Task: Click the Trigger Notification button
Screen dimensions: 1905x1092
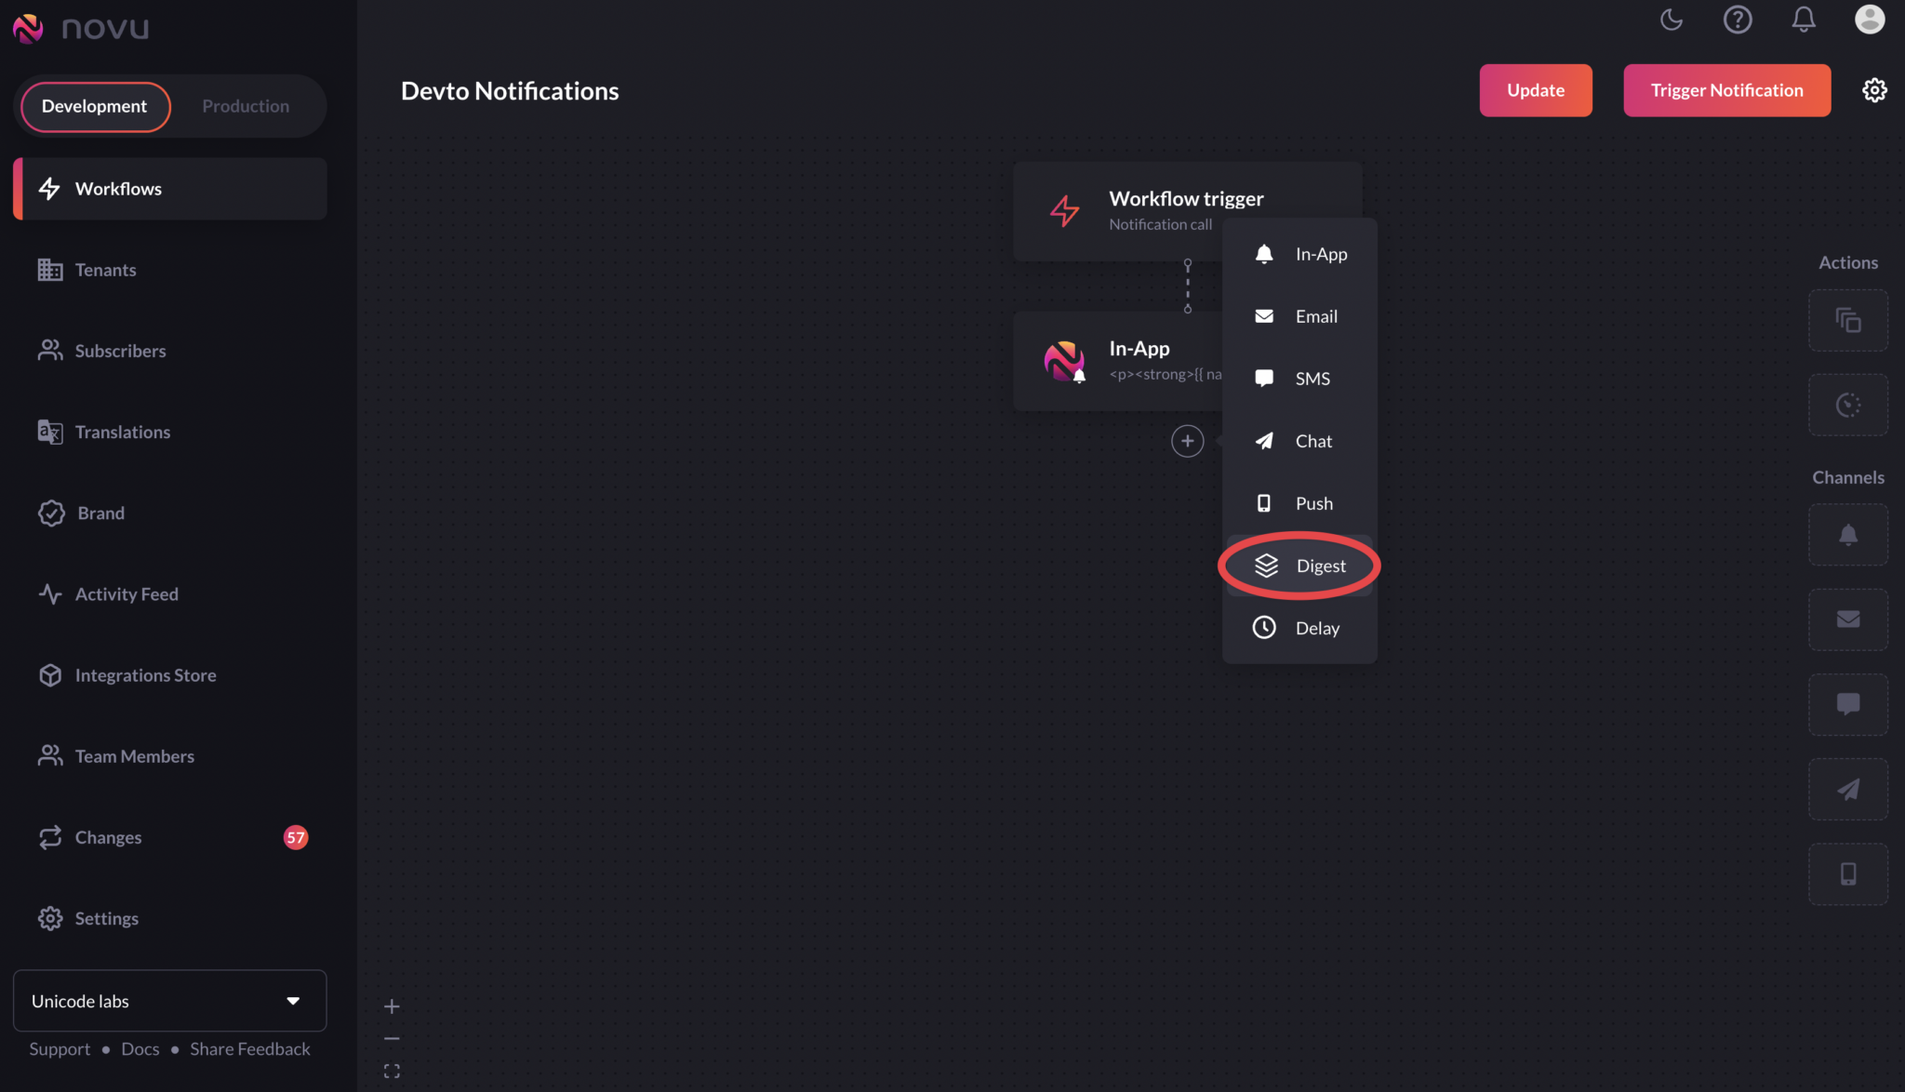Action: click(1726, 89)
